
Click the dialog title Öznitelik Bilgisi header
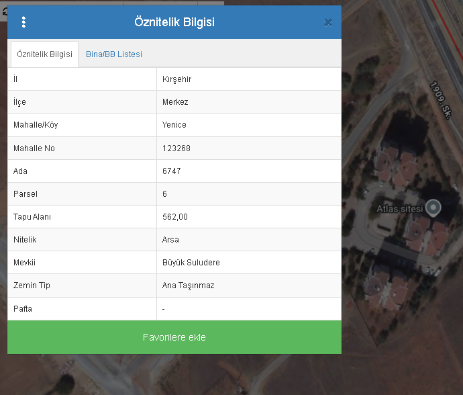tap(174, 22)
